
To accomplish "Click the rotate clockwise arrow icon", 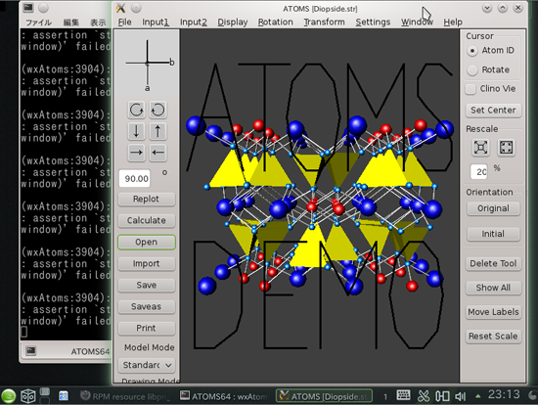I will pos(136,110).
